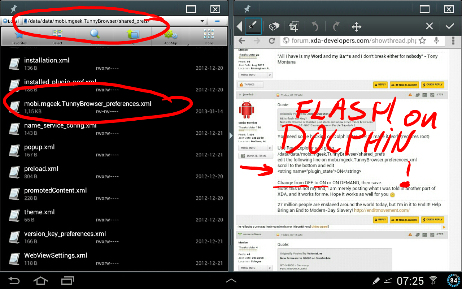462x289 pixels.
Task: Click DONATE TO ME button
Action: click(255, 156)
